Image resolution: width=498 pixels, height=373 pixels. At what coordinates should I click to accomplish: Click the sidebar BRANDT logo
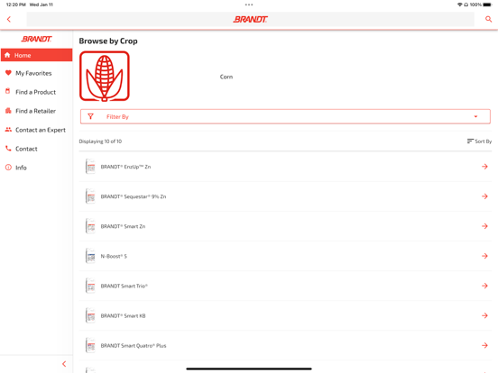pos(36,39)
